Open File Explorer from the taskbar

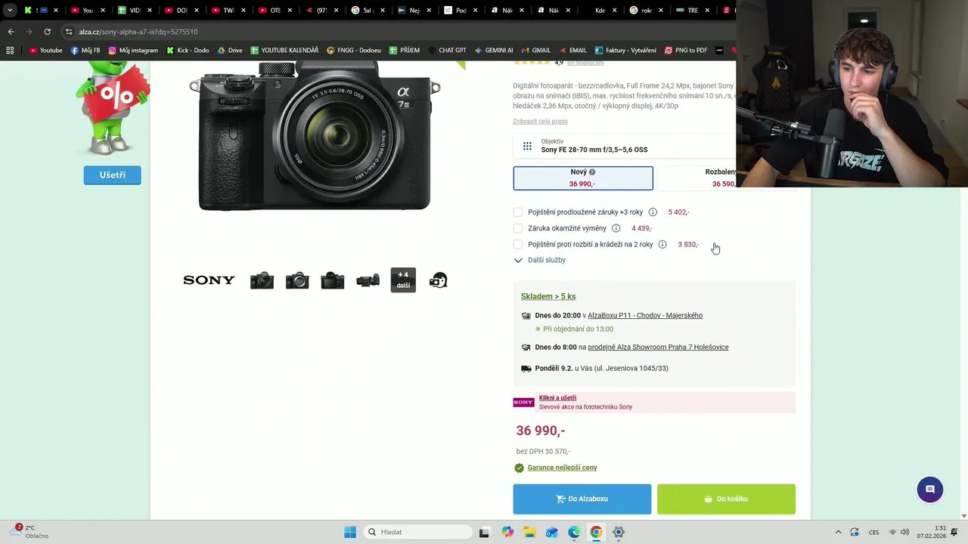529,532
